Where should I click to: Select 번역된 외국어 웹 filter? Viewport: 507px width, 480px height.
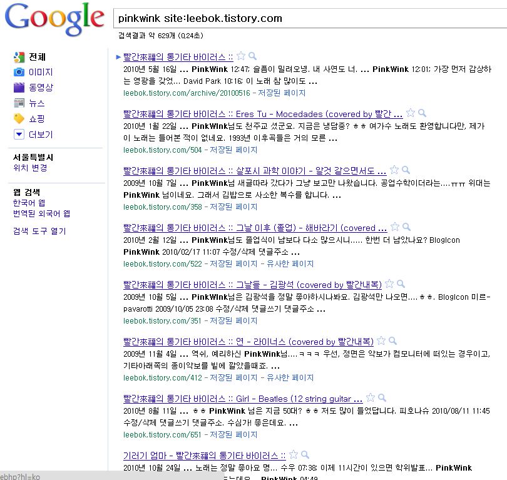pyautogui.click(x=41, y=213)
